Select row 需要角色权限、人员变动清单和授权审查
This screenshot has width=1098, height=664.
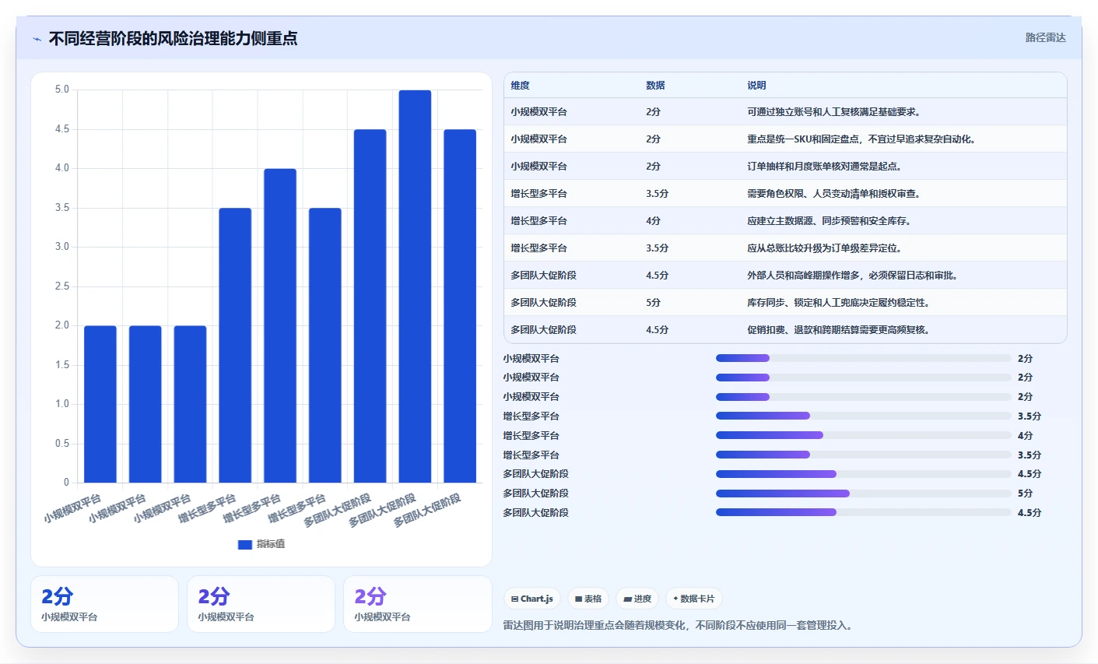coord(785,194)
